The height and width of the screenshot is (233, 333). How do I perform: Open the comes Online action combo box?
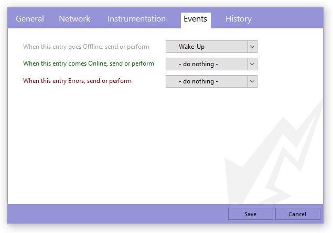(207, 64)
